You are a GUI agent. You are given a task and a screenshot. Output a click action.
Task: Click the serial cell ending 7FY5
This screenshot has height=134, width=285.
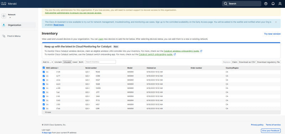(x=93, y=100)
